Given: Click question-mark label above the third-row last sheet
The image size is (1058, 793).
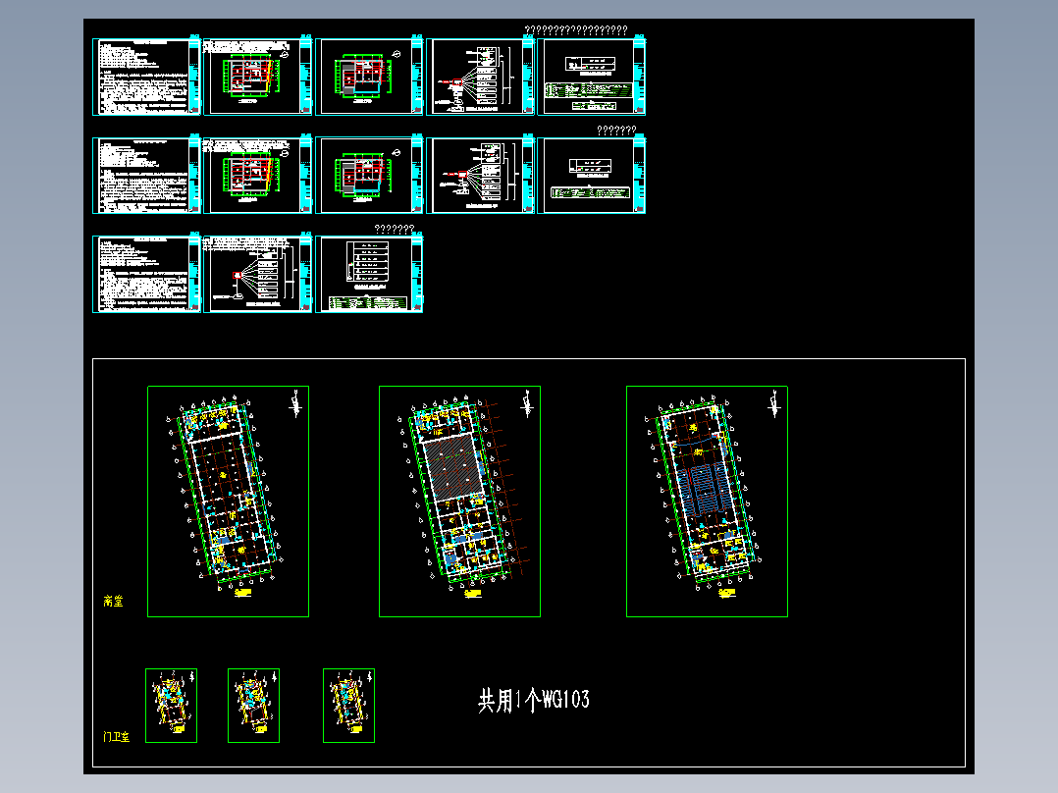Looking at the screenshot, I should pyautogui.click(x=395, y=230).
